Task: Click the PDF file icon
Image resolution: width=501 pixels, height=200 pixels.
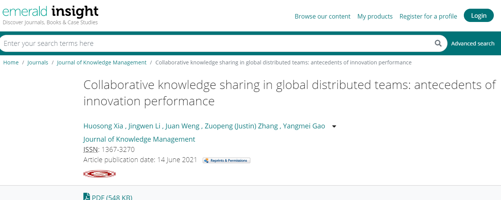Action: [87, 197]
